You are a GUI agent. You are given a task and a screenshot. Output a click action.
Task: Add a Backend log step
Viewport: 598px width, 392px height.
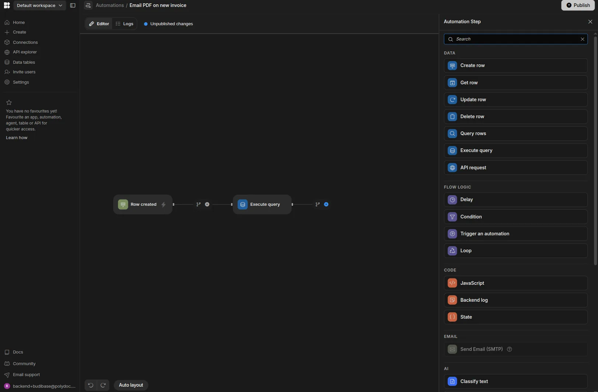516,300
